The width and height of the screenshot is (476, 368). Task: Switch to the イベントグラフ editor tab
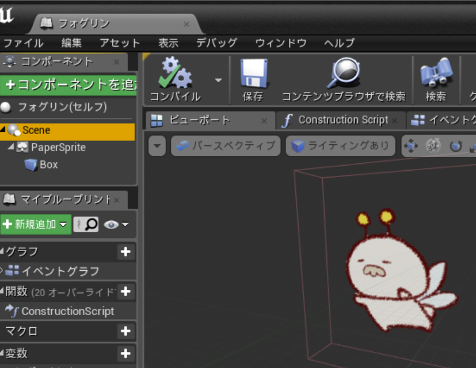tap(442, 120)
